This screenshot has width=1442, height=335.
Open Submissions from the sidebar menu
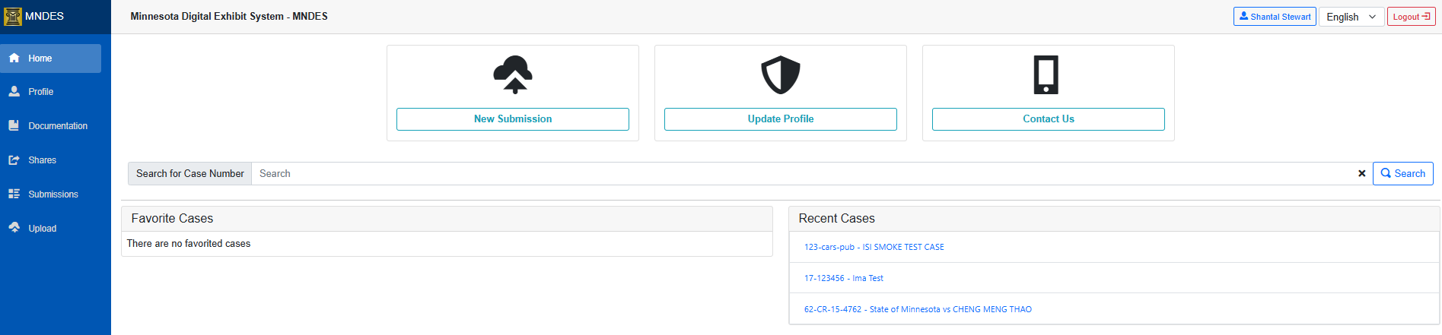(53, 194)
